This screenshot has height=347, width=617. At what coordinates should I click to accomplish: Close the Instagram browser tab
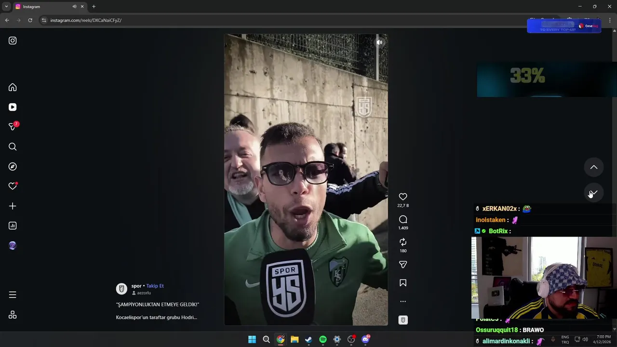pyautogui.click(x=82, y=7)
